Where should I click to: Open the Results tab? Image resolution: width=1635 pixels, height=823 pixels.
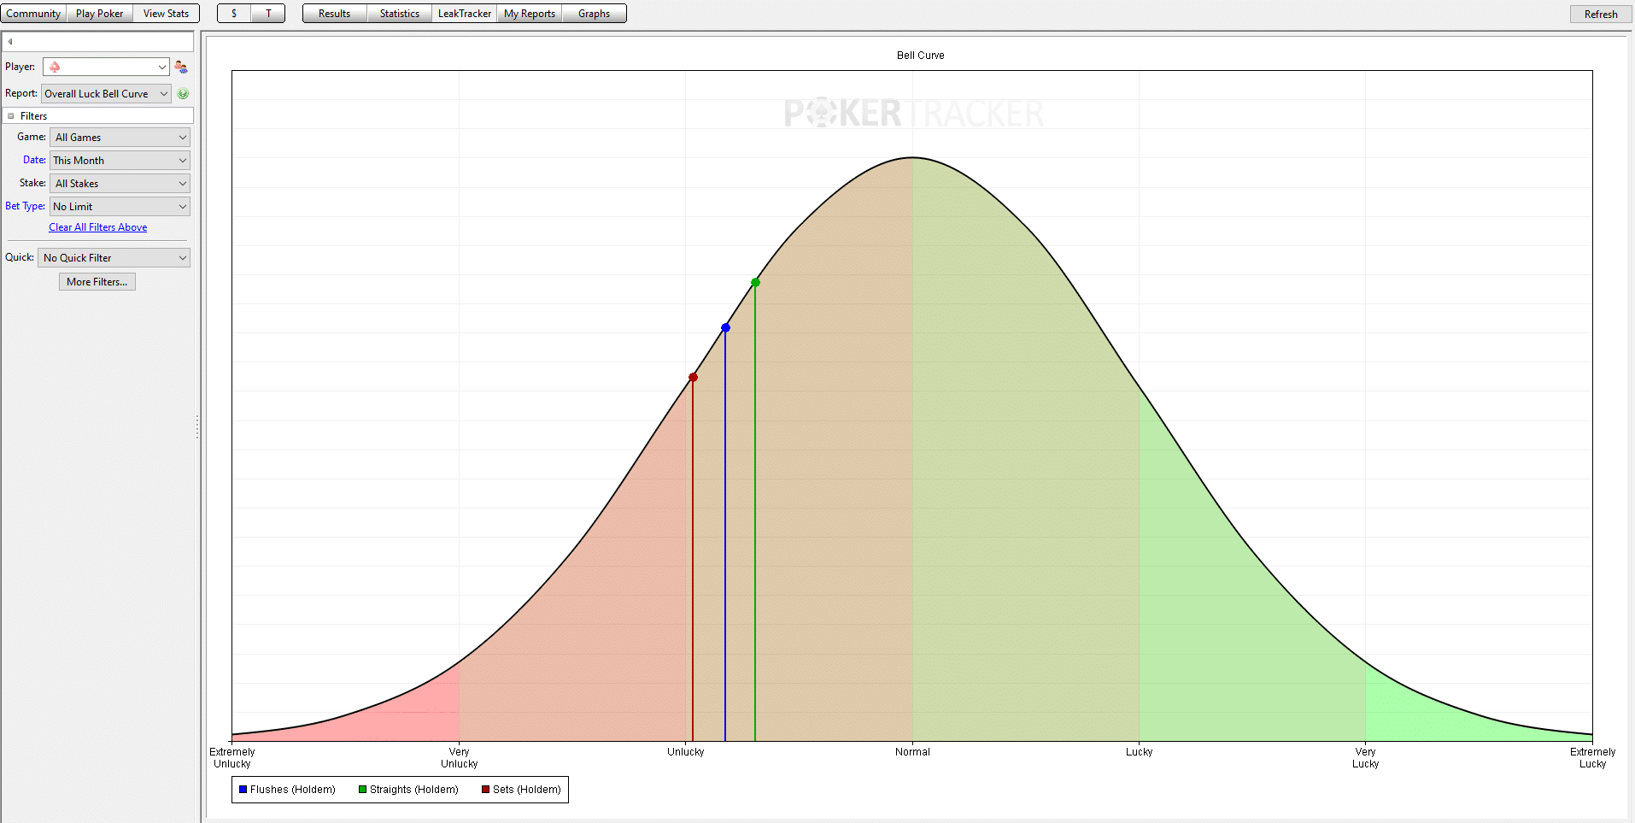click(335, 14)
